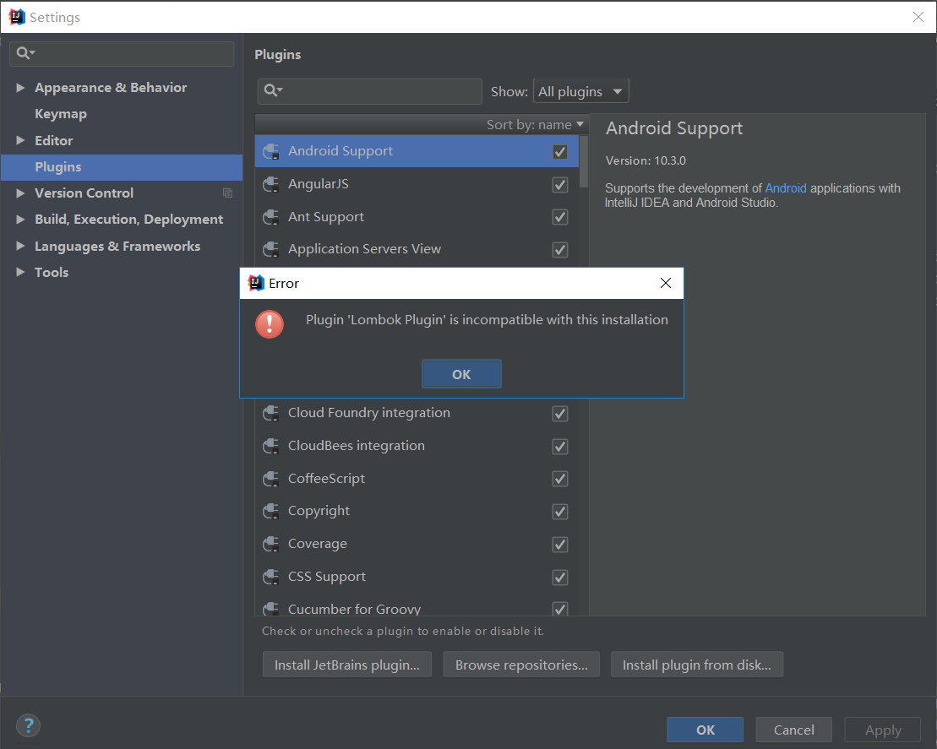Close the Error dialog with the X

pyautogui.click(x=666, y=283)
